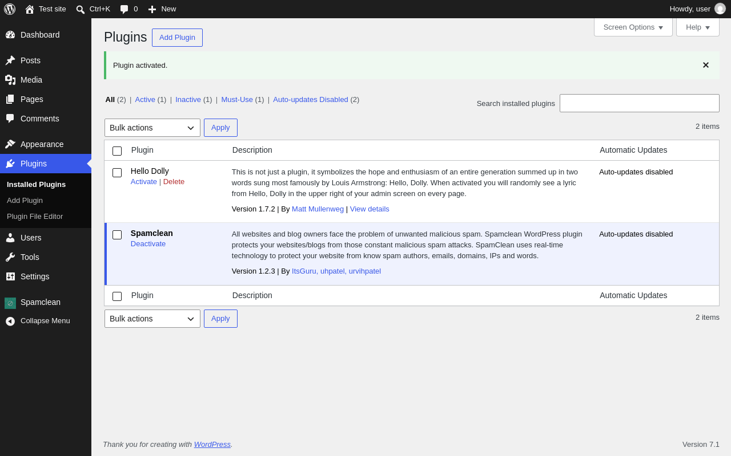Open Plugin File Editor submenu item
Viewport: 731px width, 456px height.
[35, 217]
